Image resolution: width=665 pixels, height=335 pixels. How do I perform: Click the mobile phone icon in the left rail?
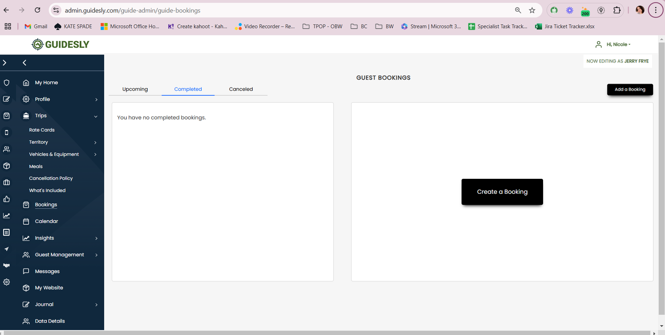(x=7, y=132)
